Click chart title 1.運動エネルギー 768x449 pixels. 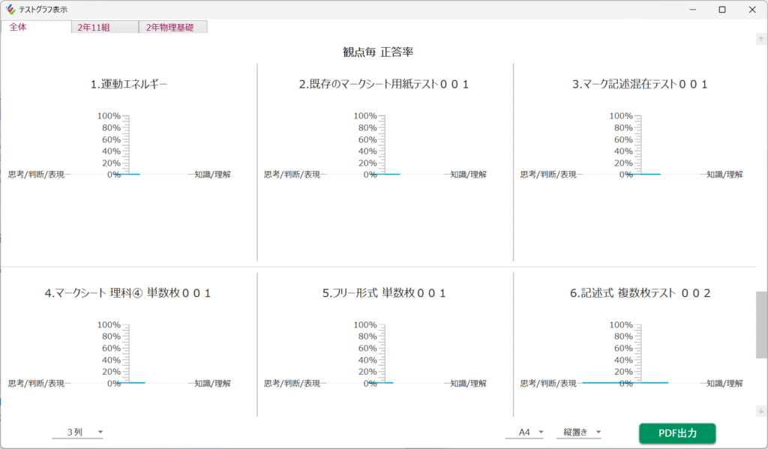pyautogui.click(x=129, y=84)
